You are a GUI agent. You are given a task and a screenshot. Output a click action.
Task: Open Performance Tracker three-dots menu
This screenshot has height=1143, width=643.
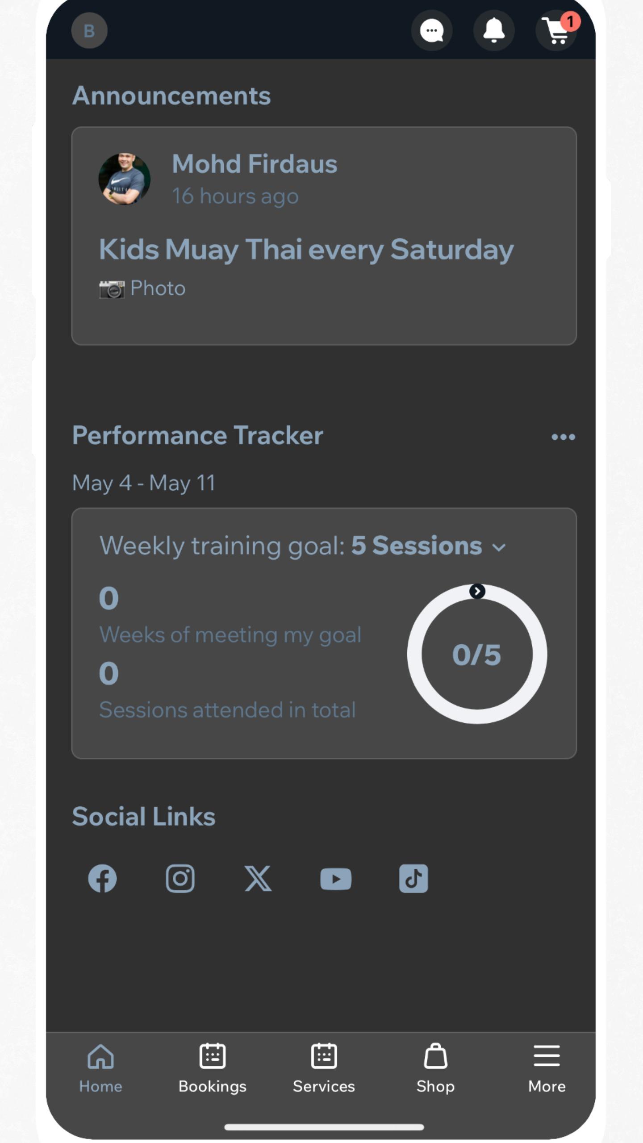[x=563, y=437]
